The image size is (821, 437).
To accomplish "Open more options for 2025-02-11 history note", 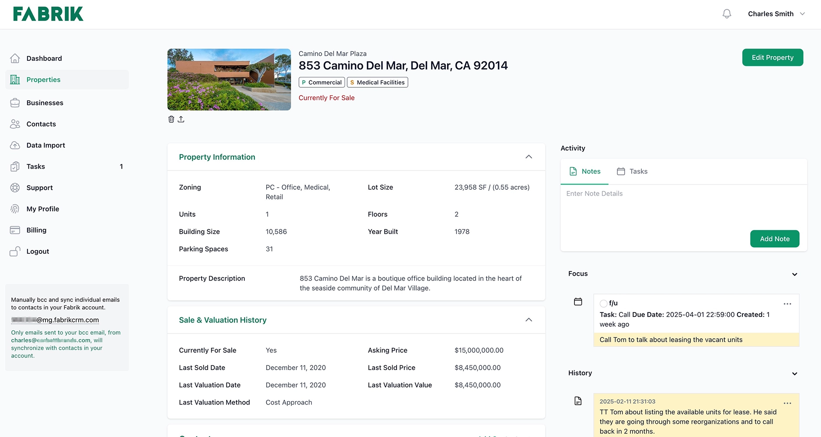I will coord(787,403).
